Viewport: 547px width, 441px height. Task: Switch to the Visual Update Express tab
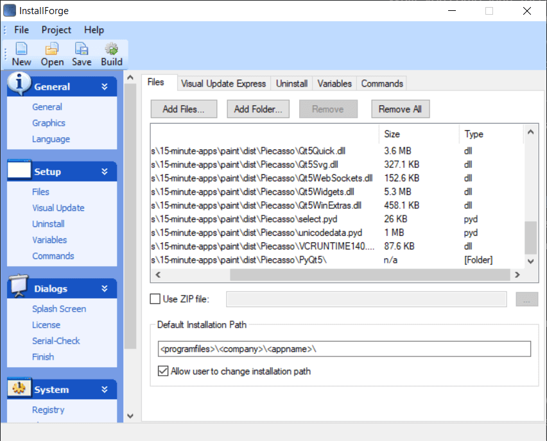pyautogui.click(x=223, y=83)
